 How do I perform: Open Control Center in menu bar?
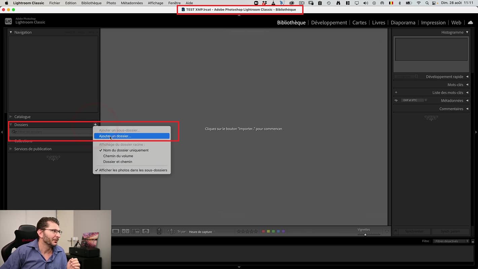click(434, 3)
